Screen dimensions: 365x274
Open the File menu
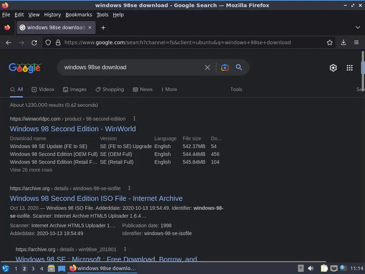[x=6, y=15]
